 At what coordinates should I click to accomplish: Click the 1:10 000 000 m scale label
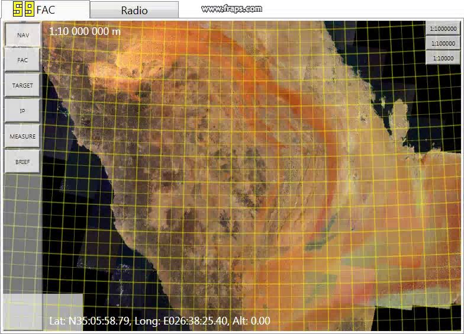click(x=85, y=31)
